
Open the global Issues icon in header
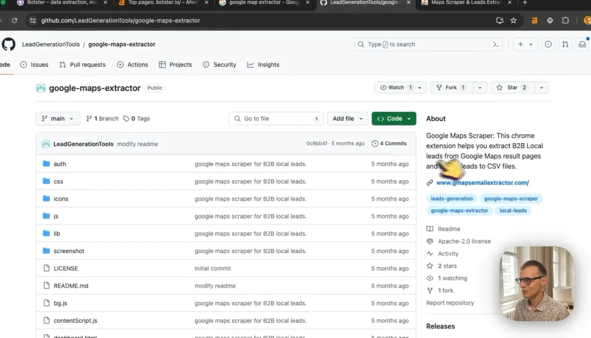[x=548, y=45]
